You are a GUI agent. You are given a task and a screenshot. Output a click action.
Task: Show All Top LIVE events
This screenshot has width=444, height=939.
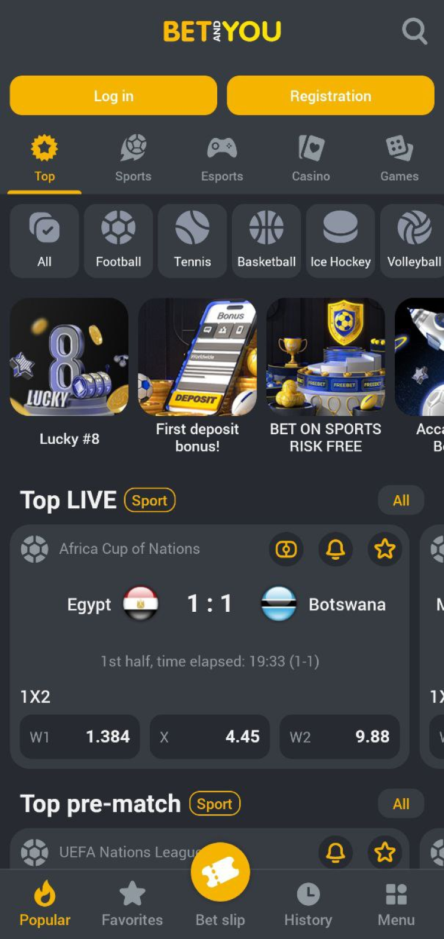[x=401, y=501]
